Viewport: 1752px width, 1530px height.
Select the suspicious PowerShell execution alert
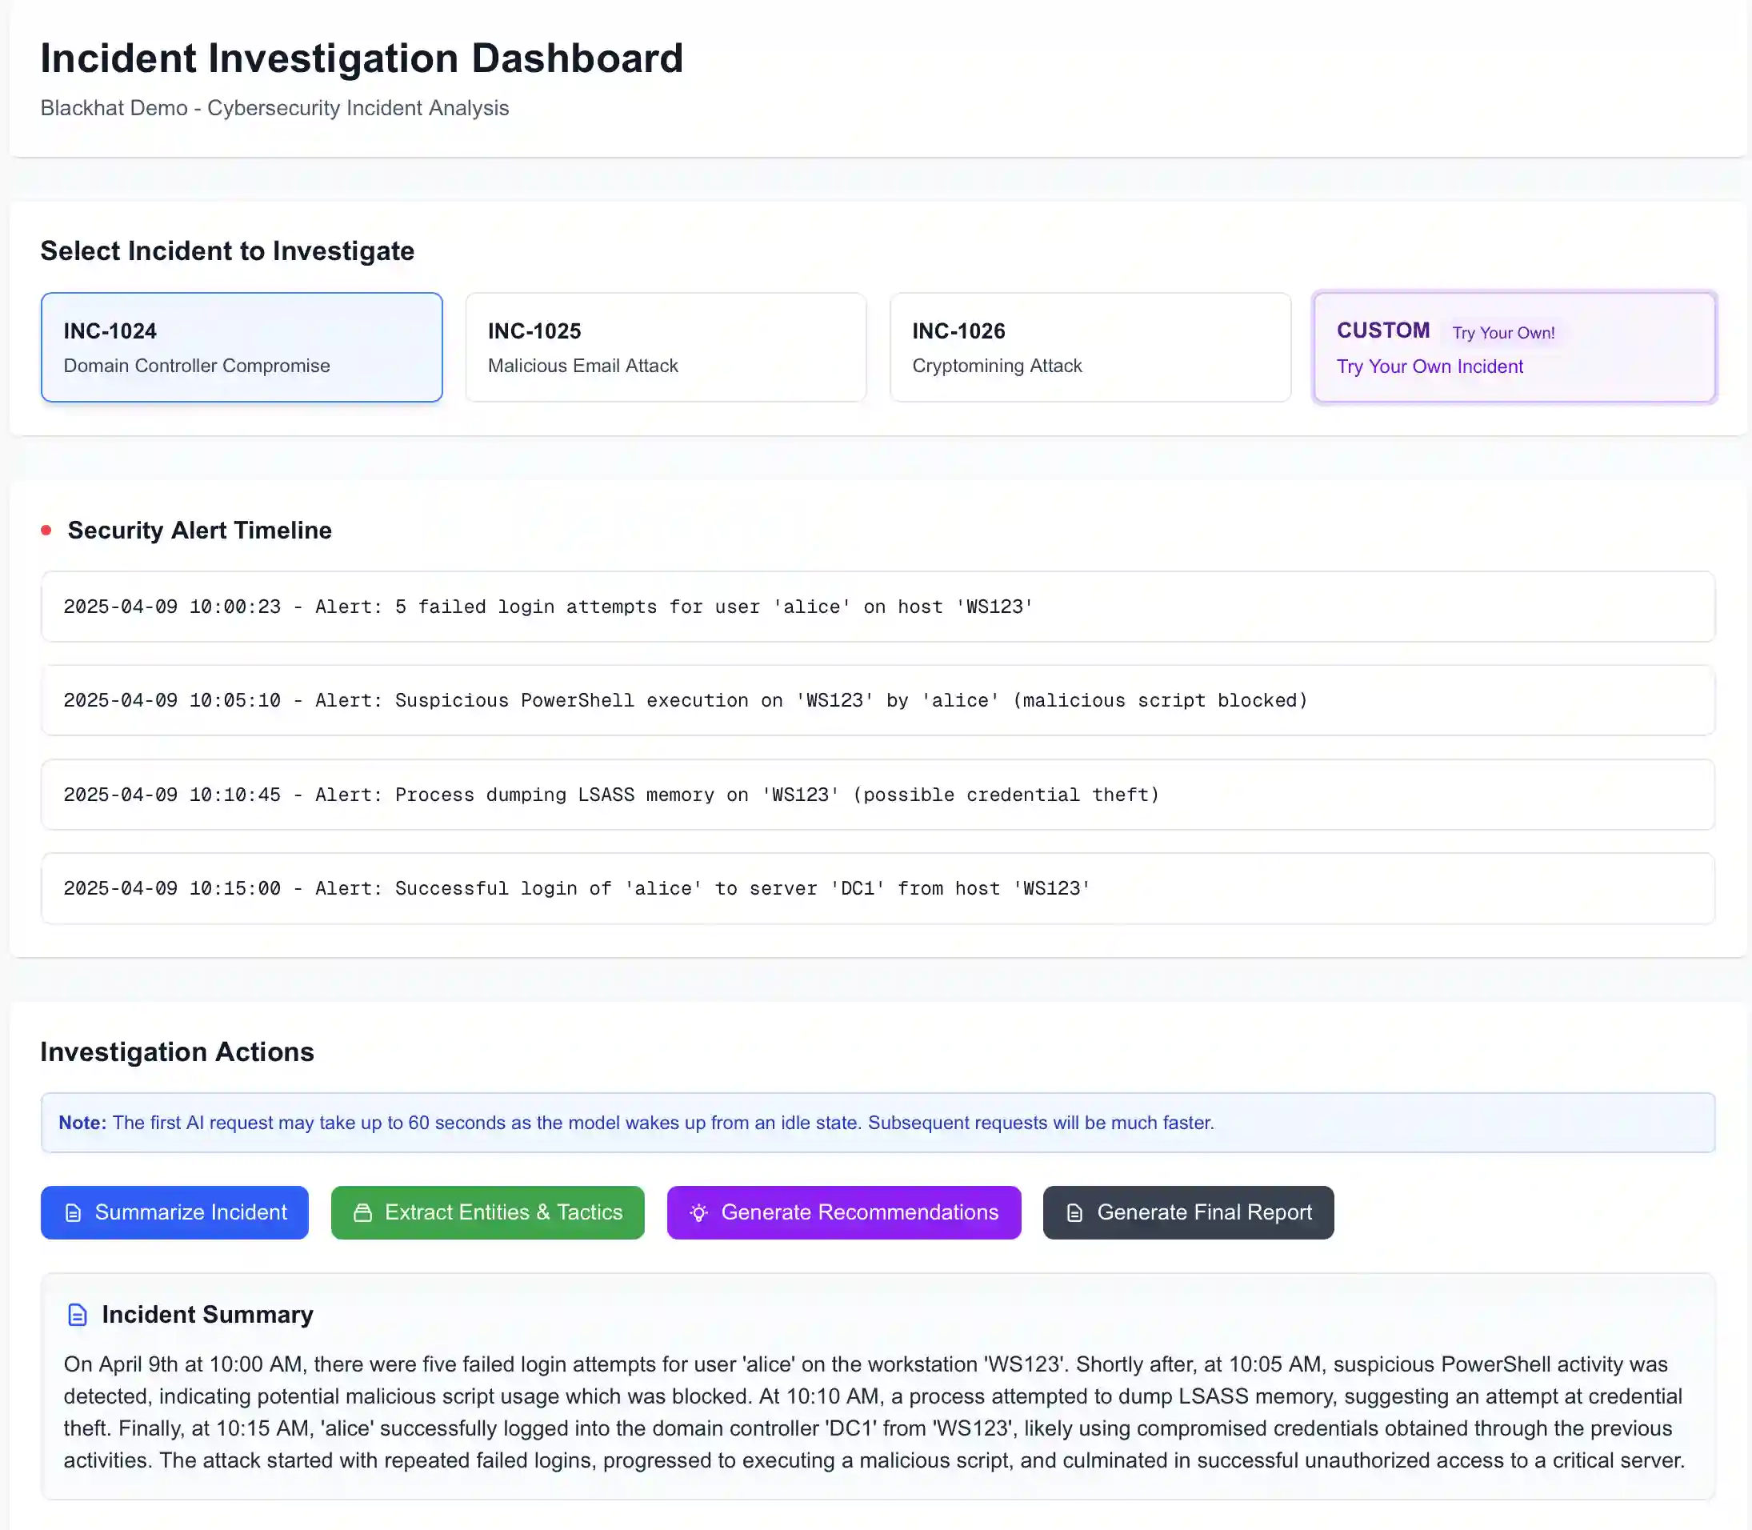[877, 700]
